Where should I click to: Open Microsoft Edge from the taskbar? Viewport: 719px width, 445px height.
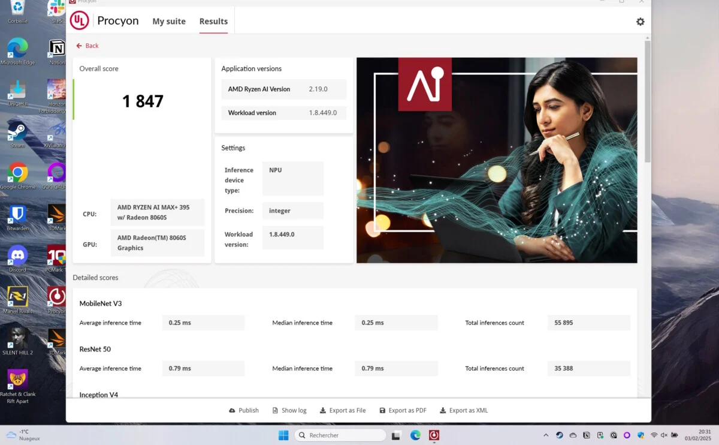coord(415,435)
